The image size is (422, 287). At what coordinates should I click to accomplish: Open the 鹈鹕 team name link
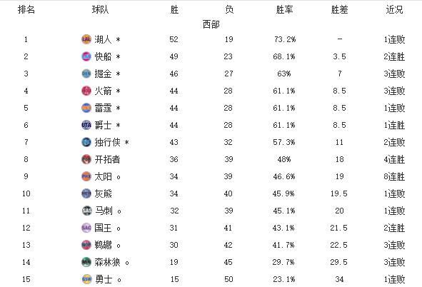103,245
